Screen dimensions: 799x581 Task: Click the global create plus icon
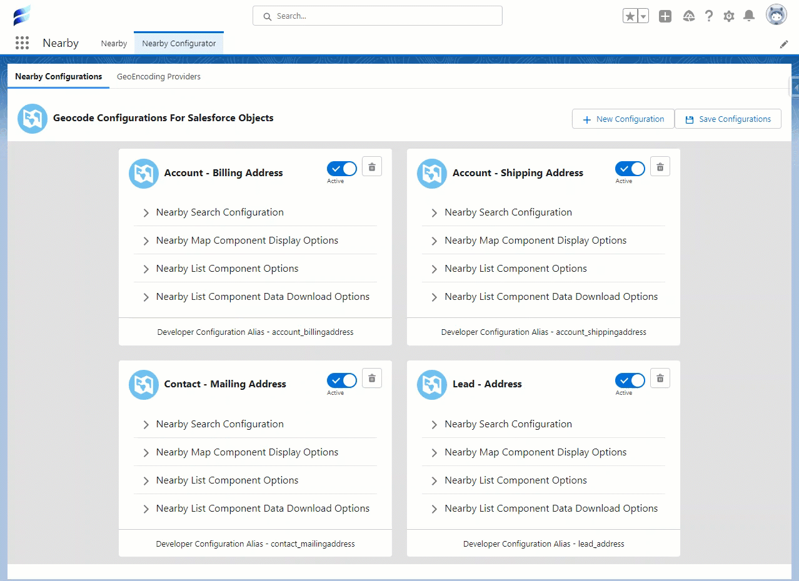tap(665, 16)
